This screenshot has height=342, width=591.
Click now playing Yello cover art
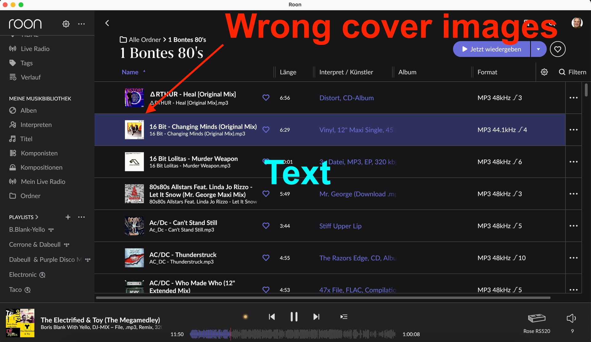20,323
